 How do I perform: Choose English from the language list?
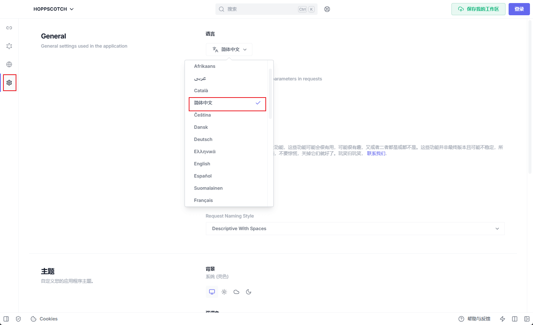(x=202, y=164)
